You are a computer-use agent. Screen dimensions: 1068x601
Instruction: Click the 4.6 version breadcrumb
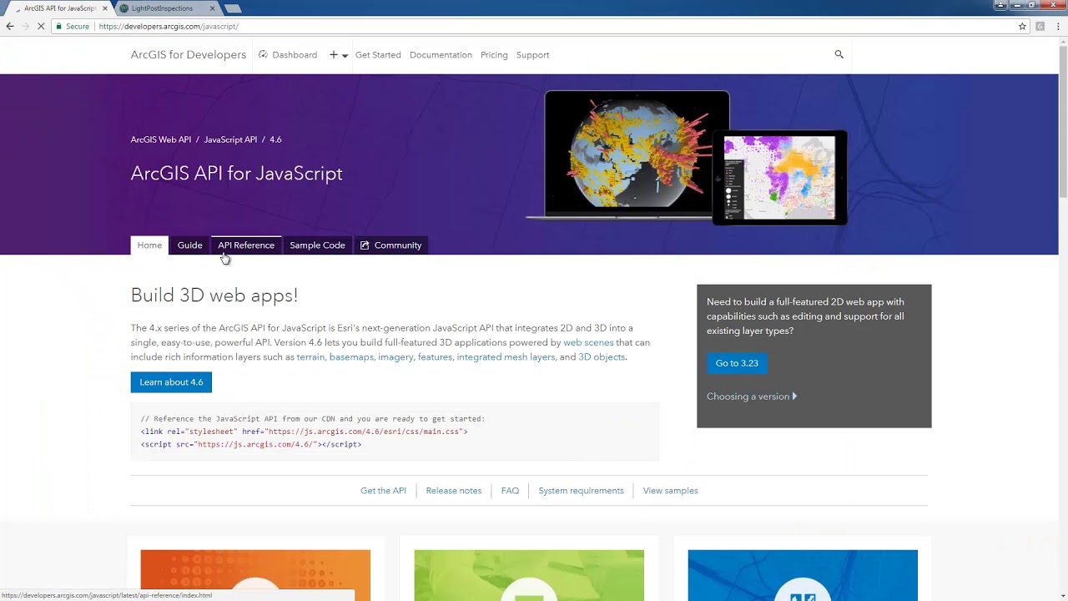coord(275,139)
